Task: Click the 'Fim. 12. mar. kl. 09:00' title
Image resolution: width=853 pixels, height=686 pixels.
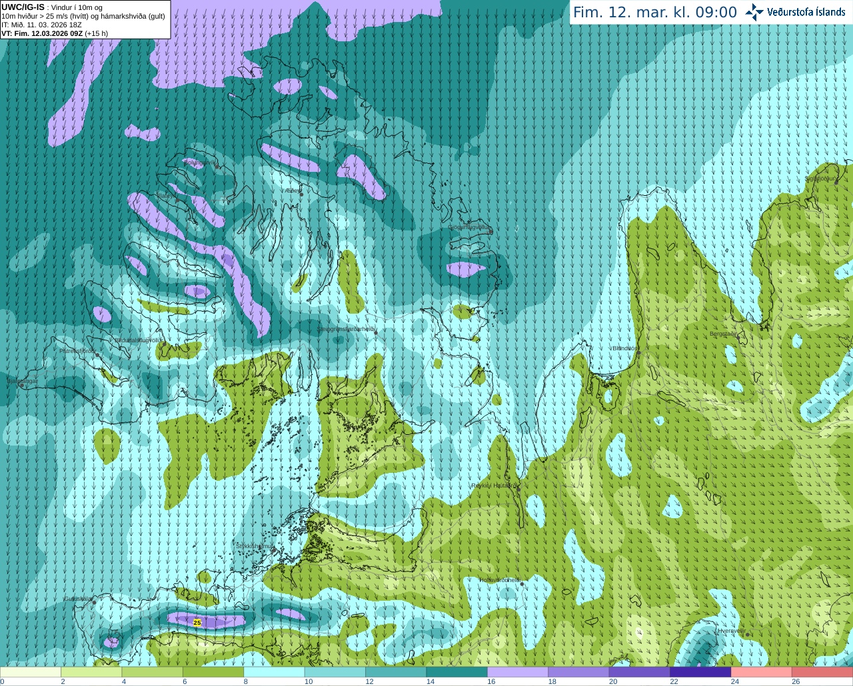Action: point(655,12)
